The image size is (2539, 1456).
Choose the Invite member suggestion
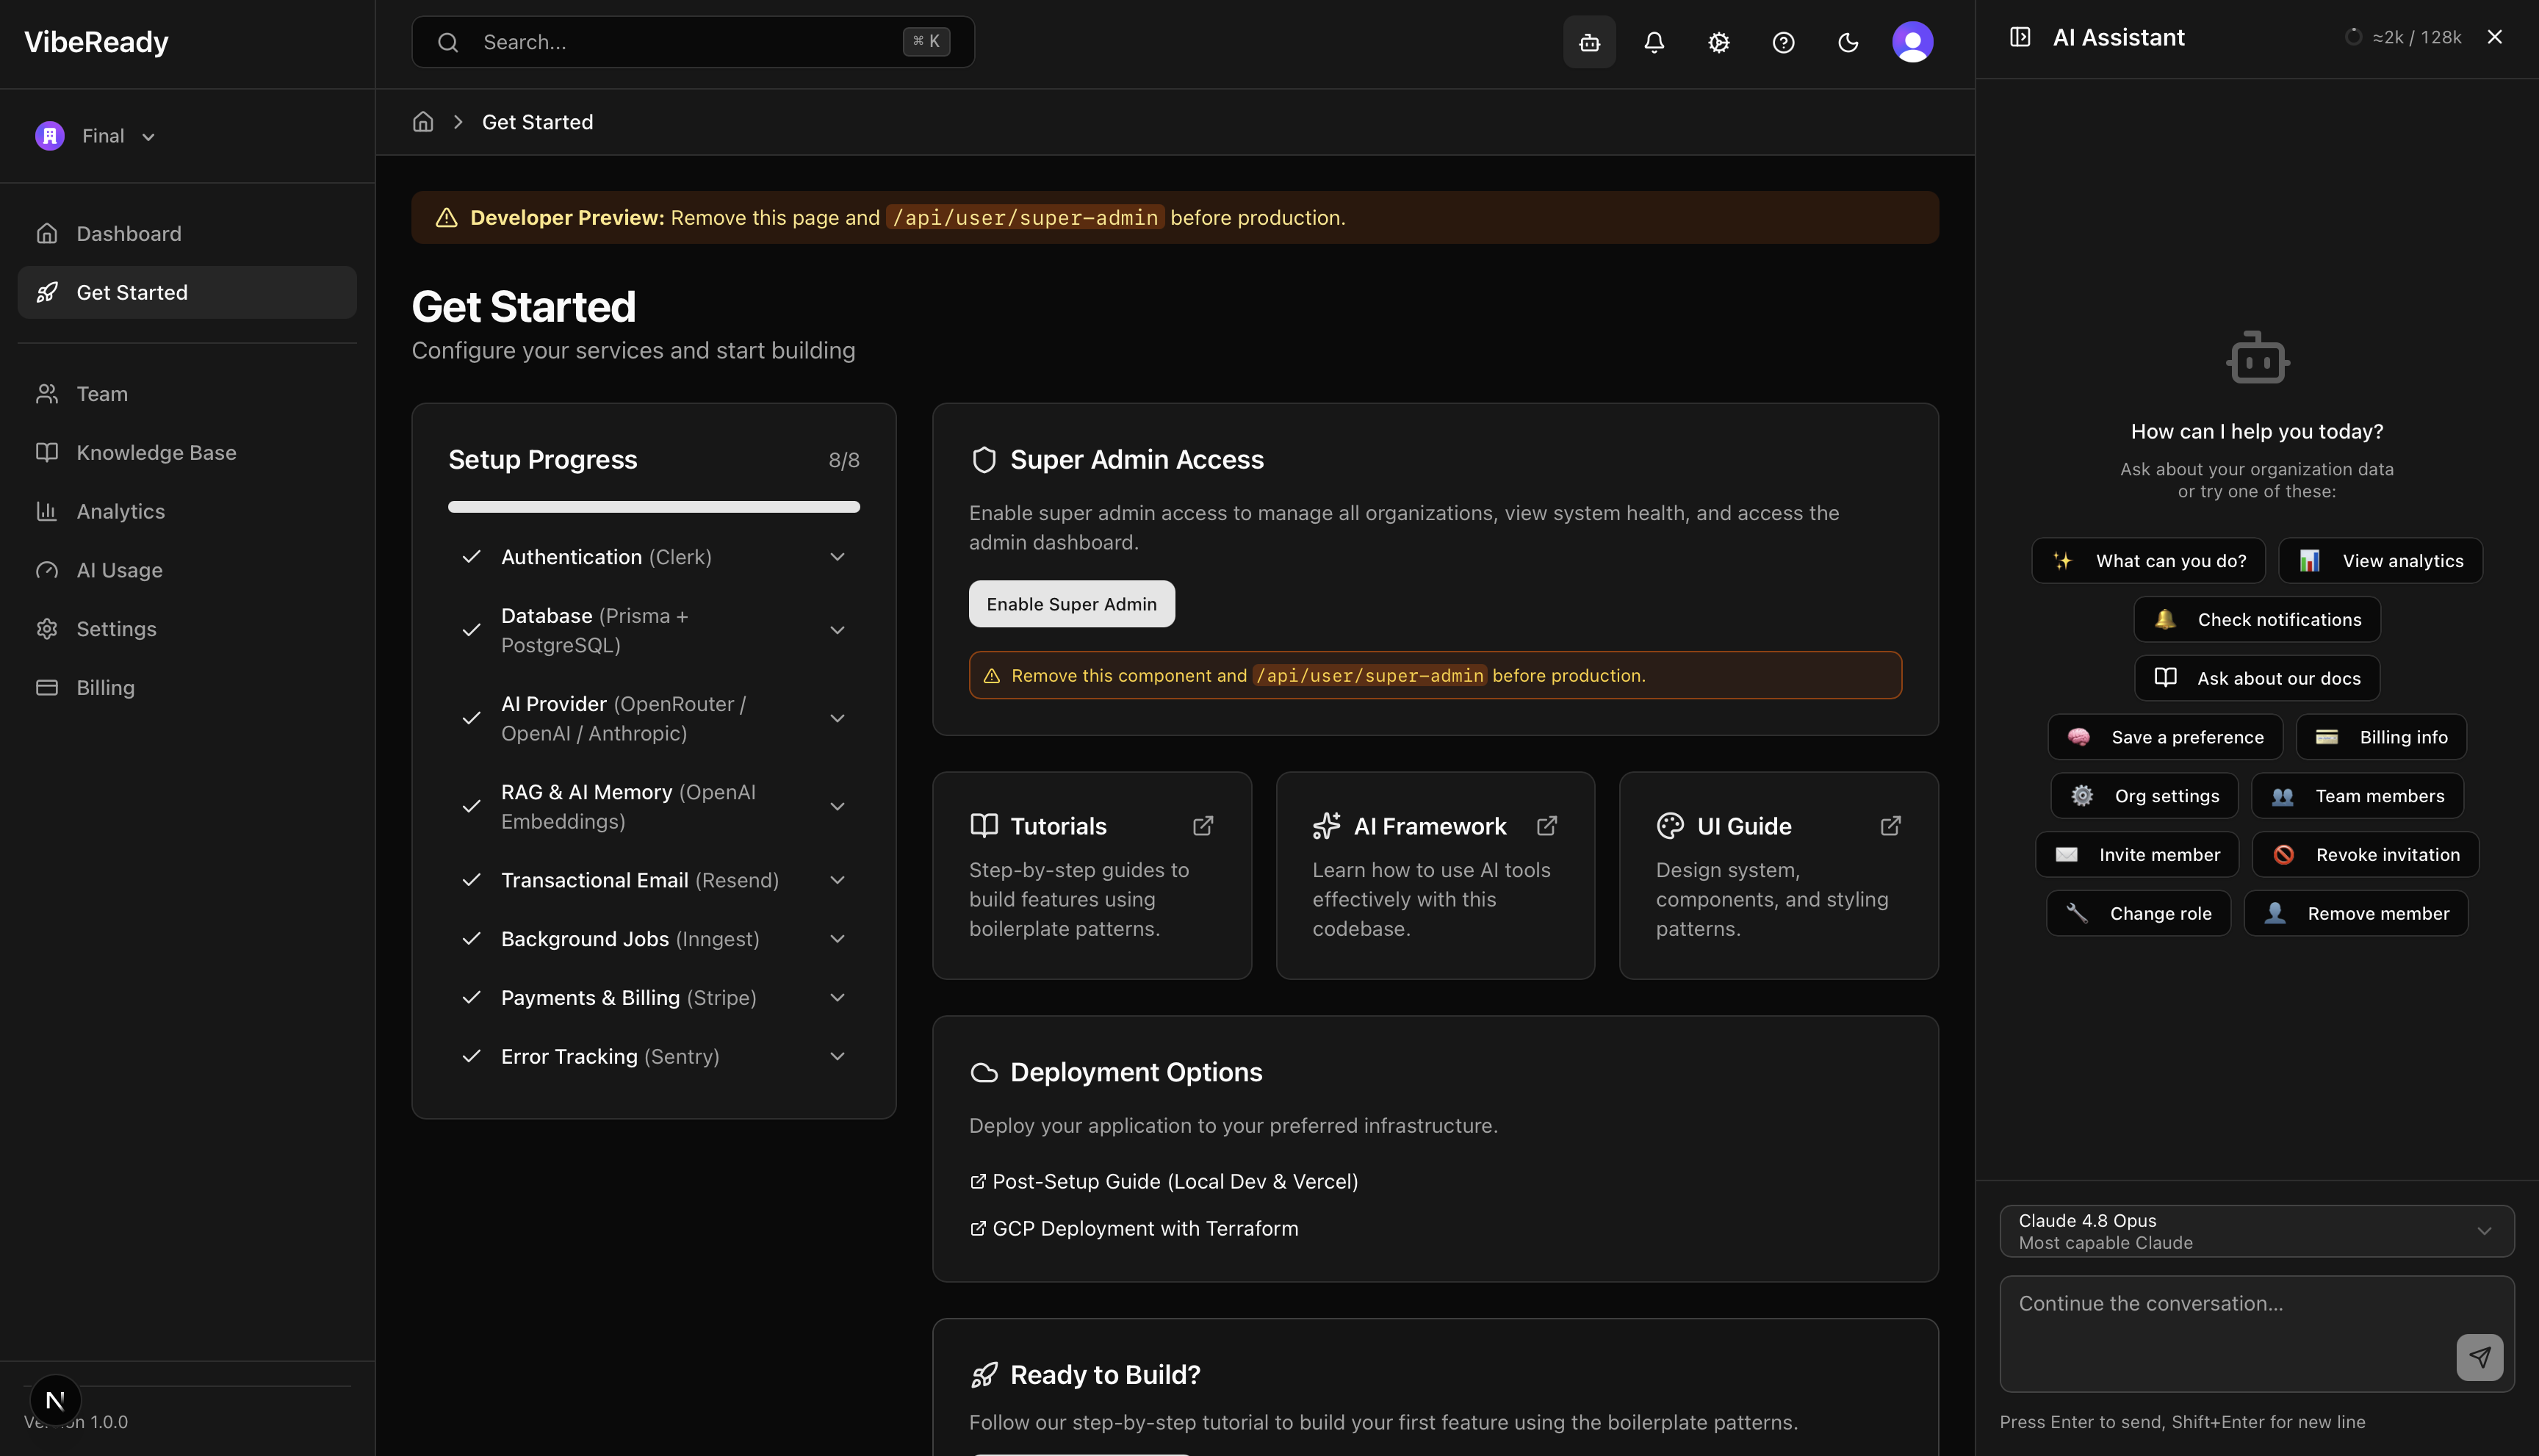[2137, 855]
